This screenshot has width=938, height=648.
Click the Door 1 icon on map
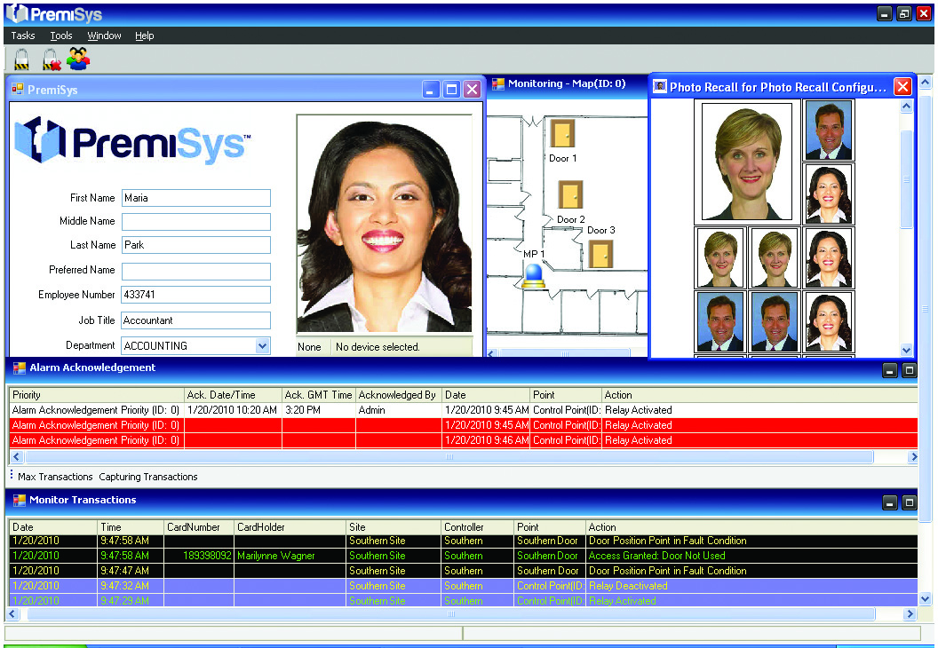pos(561,134)
